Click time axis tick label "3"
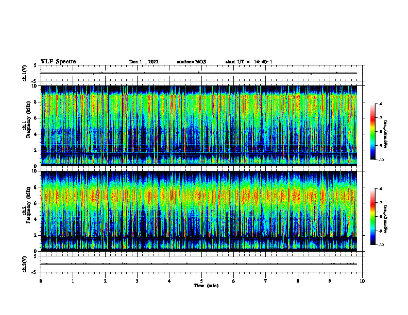 click(137, 281)
